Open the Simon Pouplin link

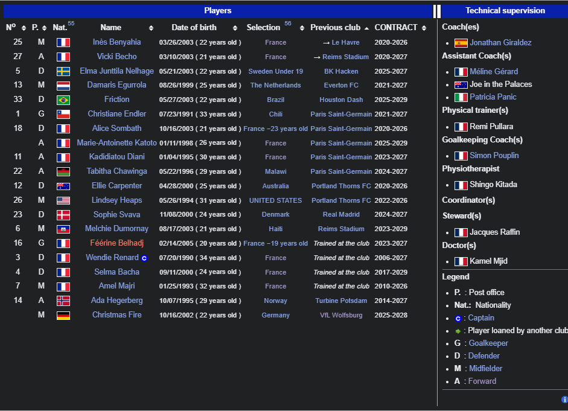pyautogui.click(x=494, y=156)
